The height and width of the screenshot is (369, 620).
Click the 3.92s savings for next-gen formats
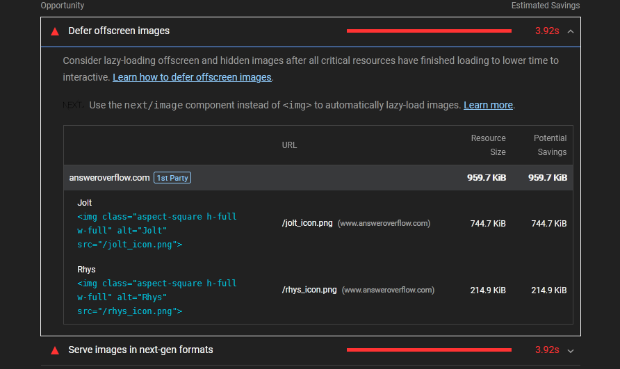click(547, 350)
